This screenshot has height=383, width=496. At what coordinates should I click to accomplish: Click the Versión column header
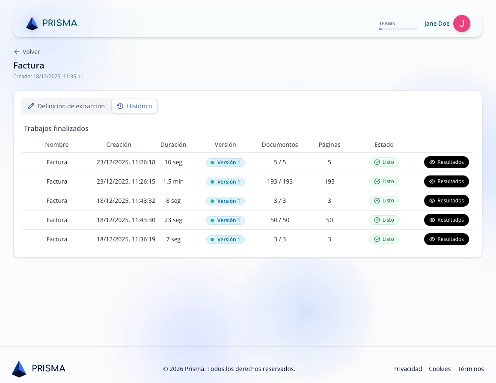(x=225, y=145)
